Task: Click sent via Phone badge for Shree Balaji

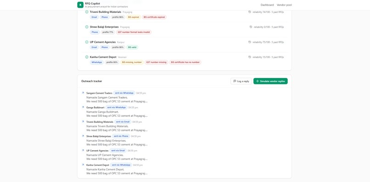Action: point(121,136)
